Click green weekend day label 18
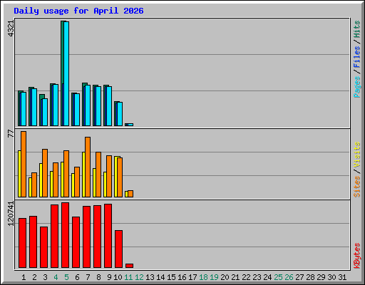Image resolution: width=365 pixels, height=285 pixels. (203, 277)
